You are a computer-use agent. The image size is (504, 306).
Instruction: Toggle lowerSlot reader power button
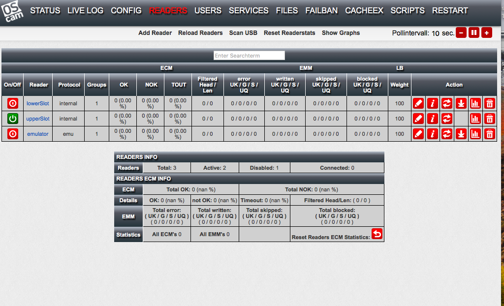coord(13,103)
